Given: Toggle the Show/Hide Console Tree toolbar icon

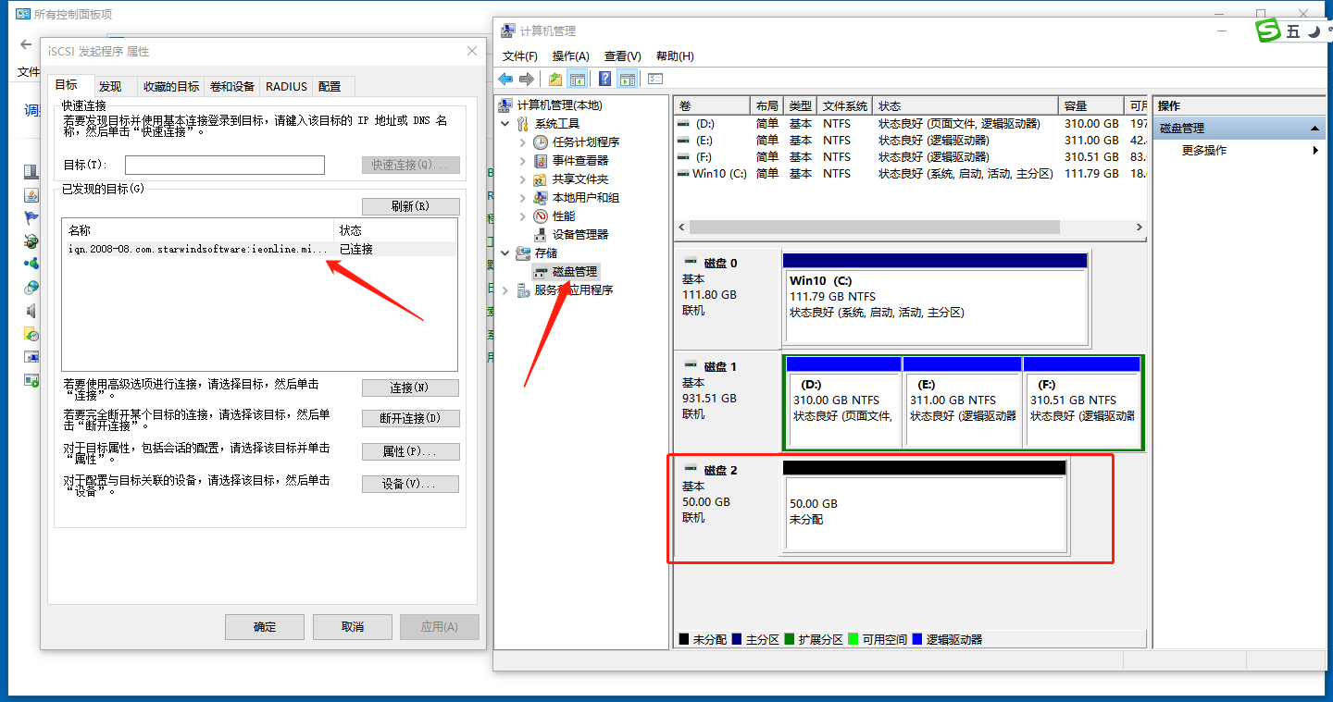Looking at the screenshot, I should [x=578, y=79].
